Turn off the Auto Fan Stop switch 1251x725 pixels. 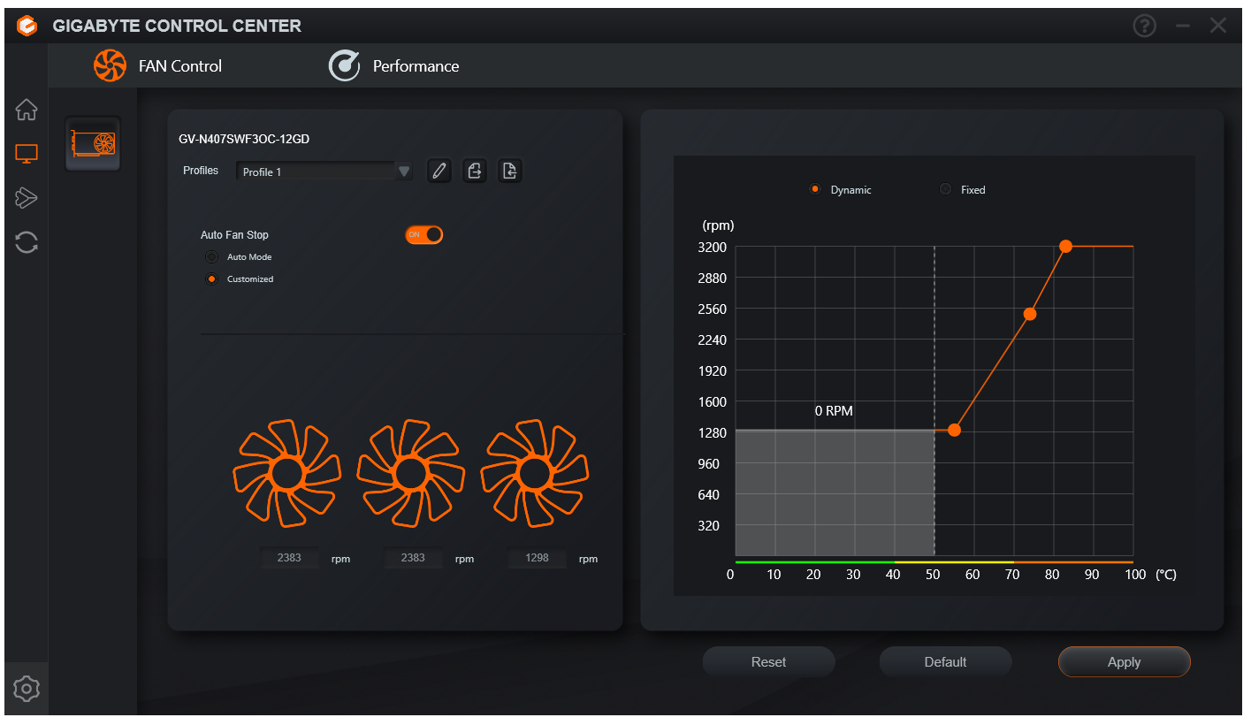423,234
